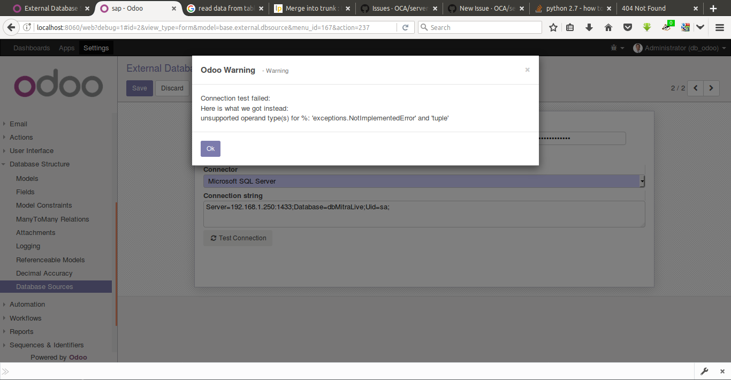Expand the Email sidebar section
This screenshot has height=380, width=731.
point(18,124)
